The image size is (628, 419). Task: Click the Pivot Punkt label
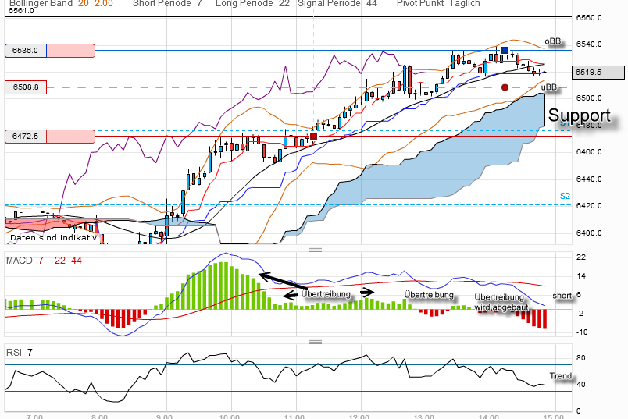click(420, 3)
